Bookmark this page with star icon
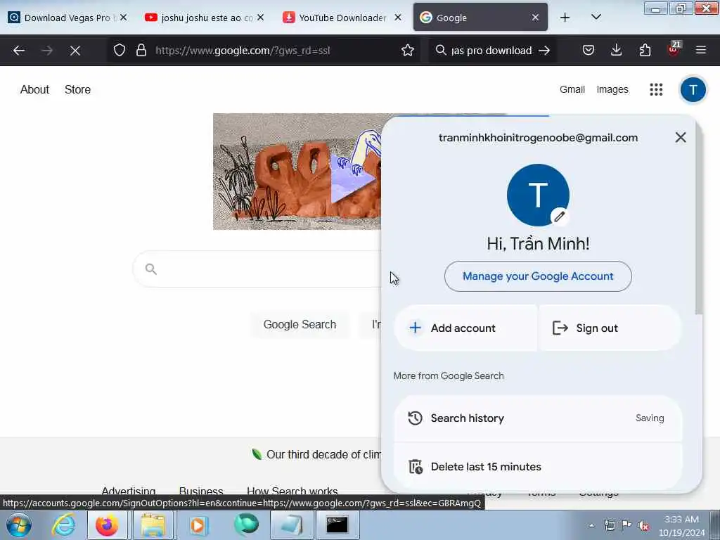 point(408,51)
